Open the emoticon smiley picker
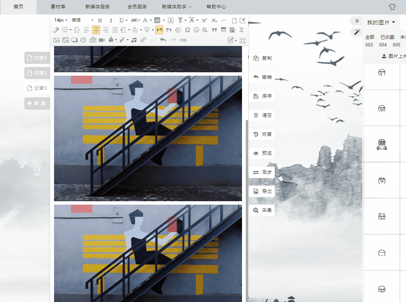The width and height of the screenshot is (406, 302). click(x=196, y=30)
